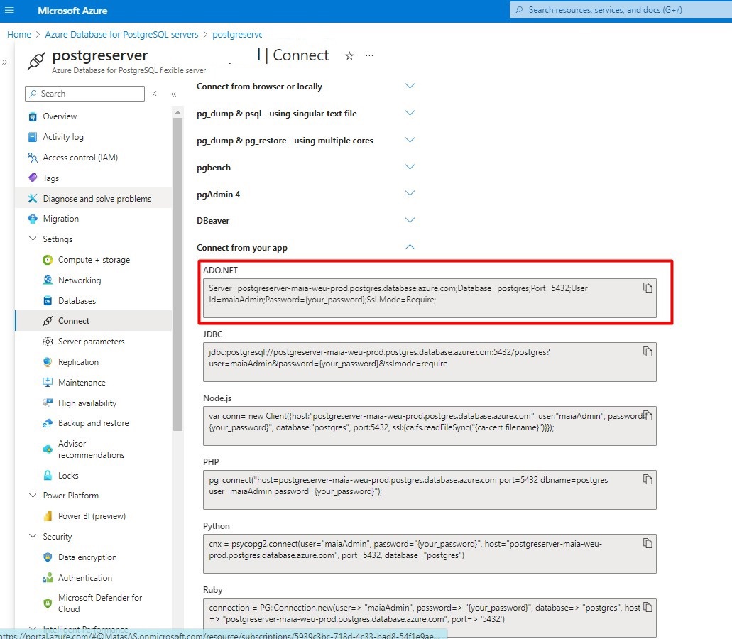
Task: Click the Activity log icon
Action: tap(33, 137)
